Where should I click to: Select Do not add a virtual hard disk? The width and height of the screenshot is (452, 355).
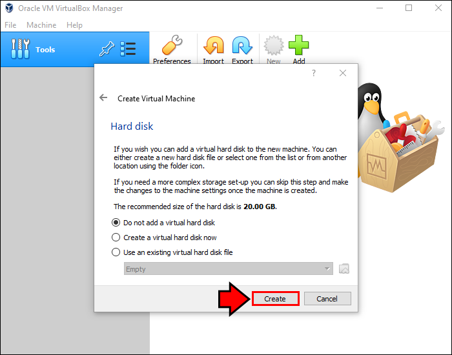[x=163, y=223]
